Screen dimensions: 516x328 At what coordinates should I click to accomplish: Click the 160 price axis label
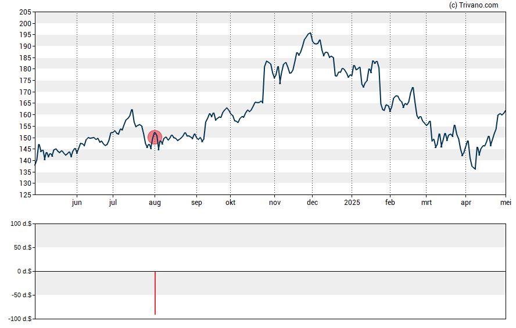click(26, 115)
